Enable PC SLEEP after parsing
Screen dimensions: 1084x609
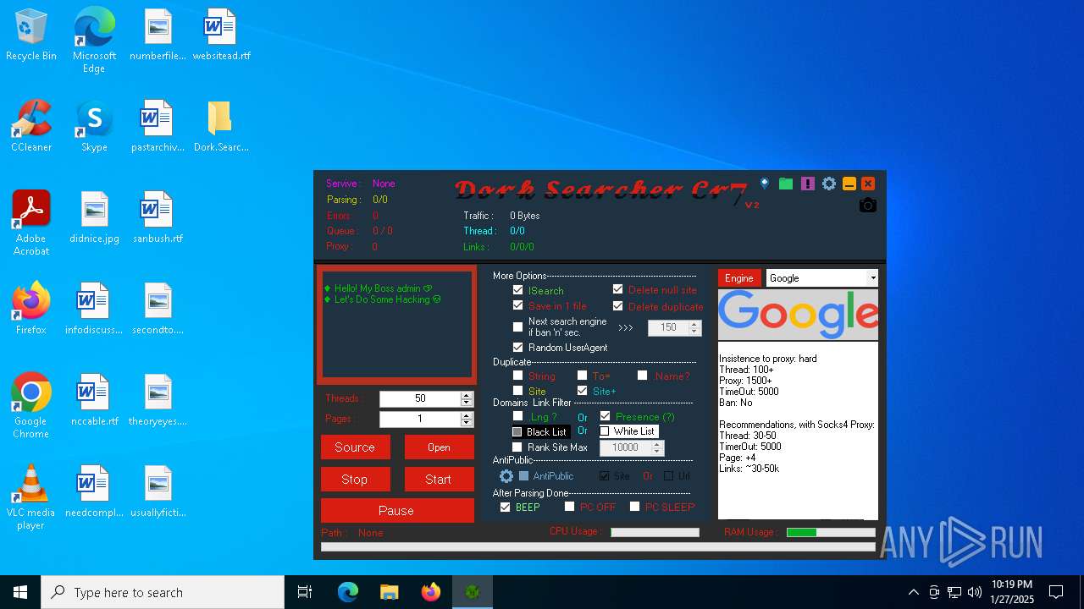click(634, 507)
